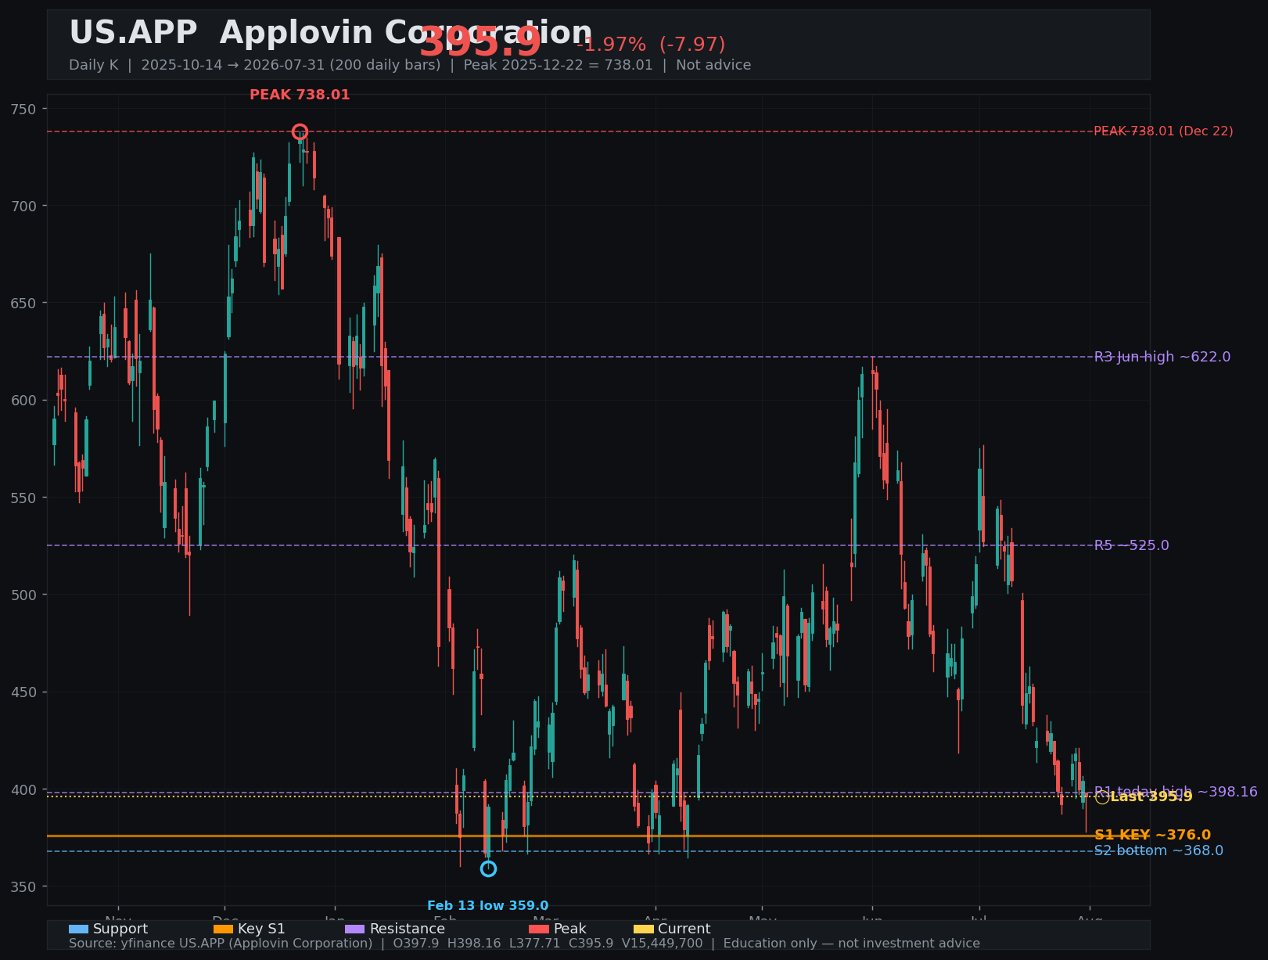Image resolution: width=1268 pixels, height=960 pixels.
Task: Click the 'S2 bottom ~368.0' support label
Action: coord(1158,851)
